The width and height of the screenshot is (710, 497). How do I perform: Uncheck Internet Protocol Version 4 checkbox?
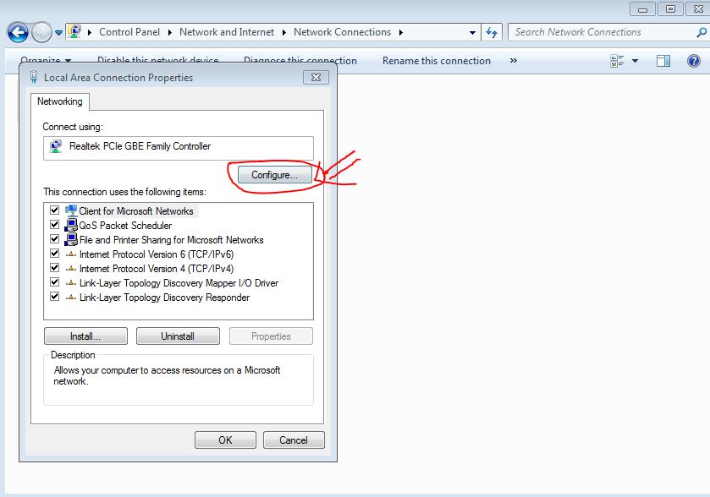click(x=54, y=268)
